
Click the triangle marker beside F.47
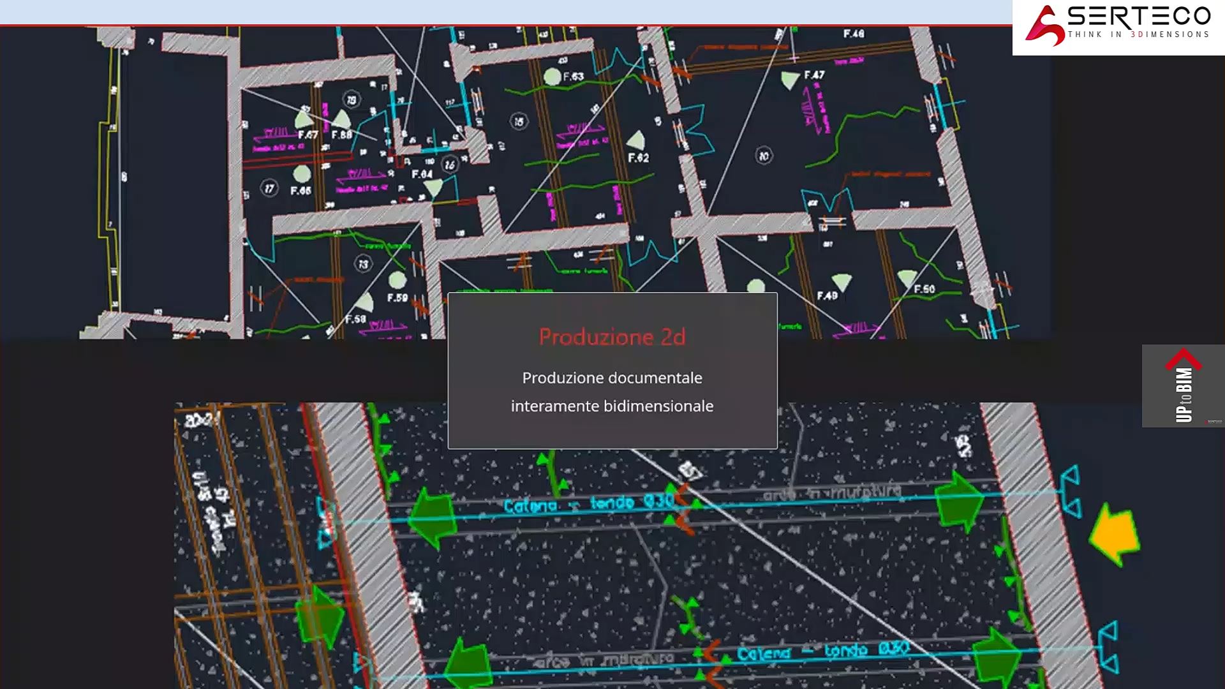791,80
